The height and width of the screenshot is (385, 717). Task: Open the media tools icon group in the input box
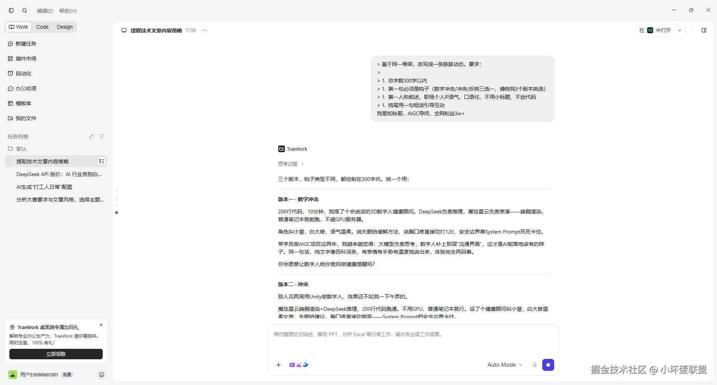[299, 365]
